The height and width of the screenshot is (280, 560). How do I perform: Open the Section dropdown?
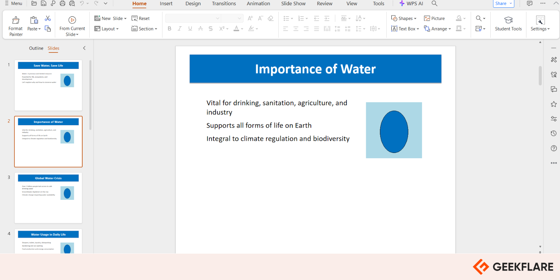point(144,29)
